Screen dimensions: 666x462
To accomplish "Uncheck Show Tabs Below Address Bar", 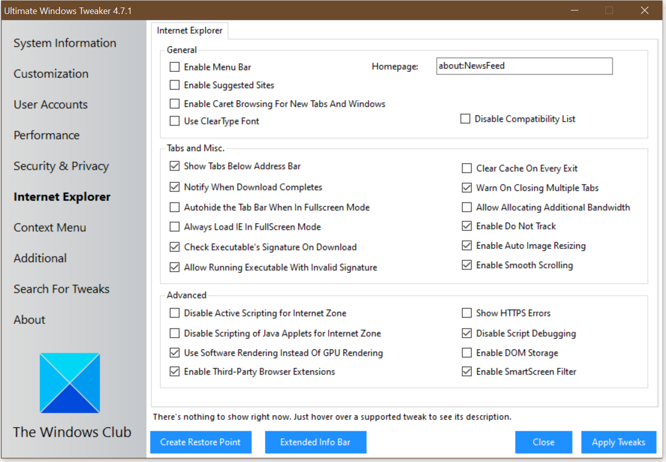I will 175,166.
